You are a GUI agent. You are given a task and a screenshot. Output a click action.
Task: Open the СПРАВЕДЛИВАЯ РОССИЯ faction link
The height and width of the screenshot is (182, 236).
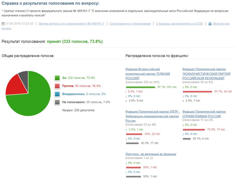[204, 114]
